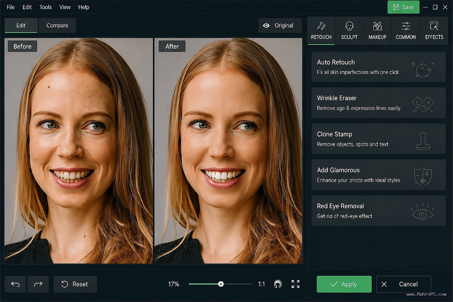
Task: Click 'Remove objects, spots and text' description
Action: coord(352,144)
